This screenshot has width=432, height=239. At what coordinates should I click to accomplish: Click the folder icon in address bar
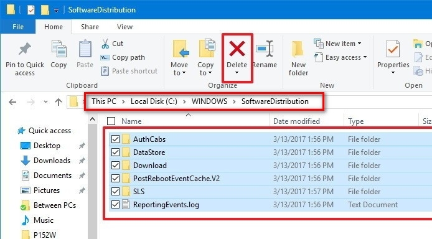coord(74,101)
